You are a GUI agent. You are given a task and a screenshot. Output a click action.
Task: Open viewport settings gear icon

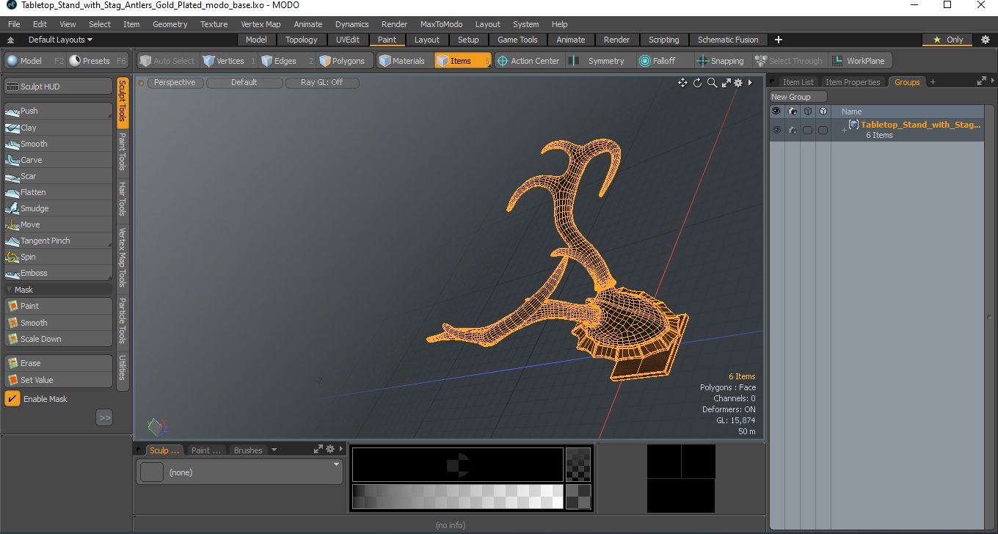point(738,83)
